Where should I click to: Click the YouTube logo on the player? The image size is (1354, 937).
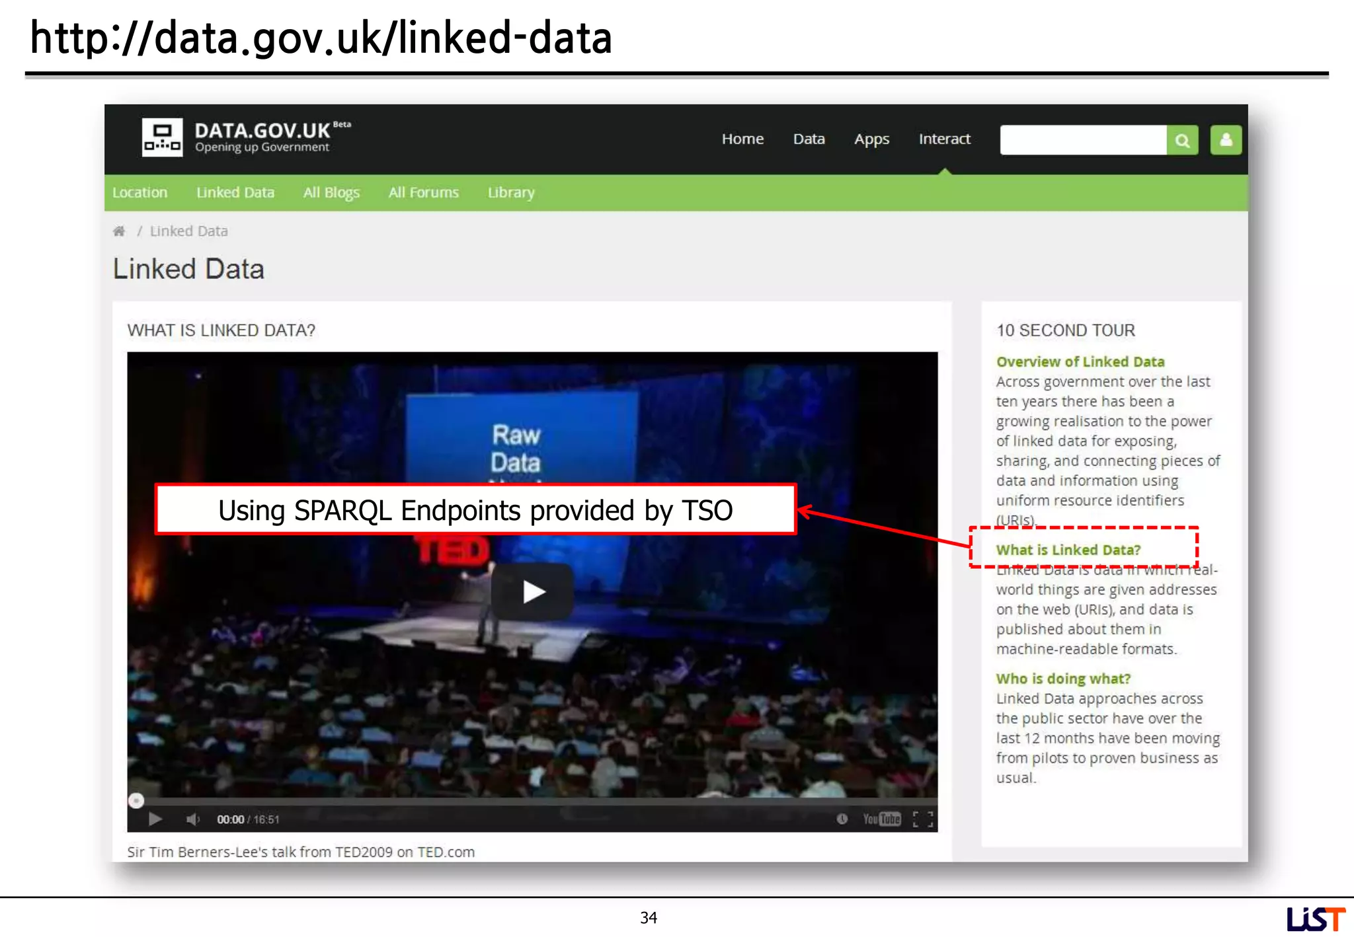(881, 819)
